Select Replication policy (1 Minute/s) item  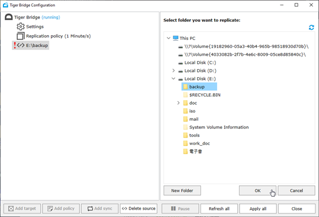click(x=58, y=36)
